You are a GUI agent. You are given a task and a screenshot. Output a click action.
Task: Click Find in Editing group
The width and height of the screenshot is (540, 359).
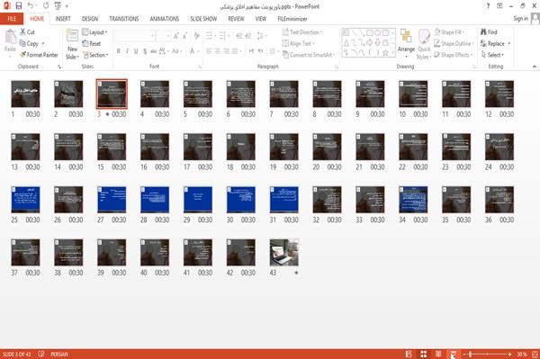[x=489, y=32]
